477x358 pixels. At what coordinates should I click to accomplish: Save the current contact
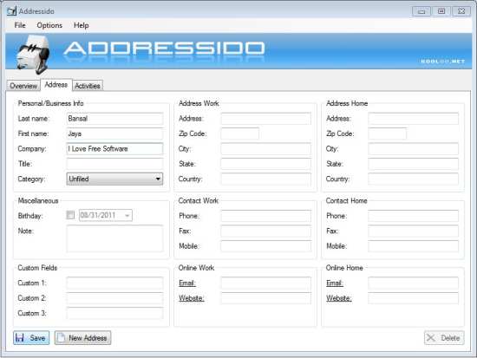(31, 337)
